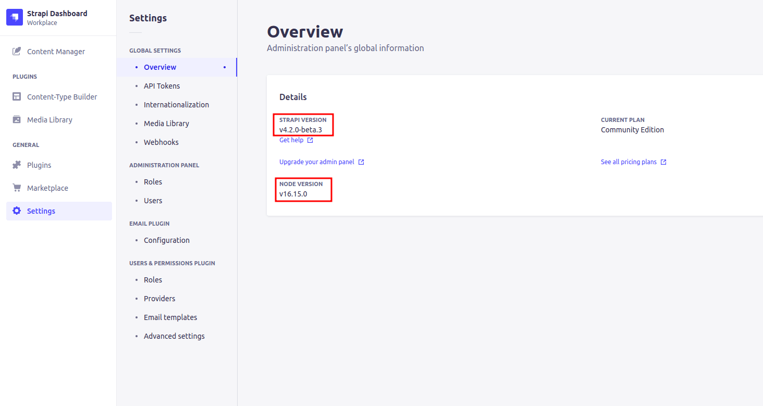The width and height of the screenshot is (763, 406).
Task: Click the Marketplace shopping cart icon
Action: pyautogui.click(x=17, y=188)
